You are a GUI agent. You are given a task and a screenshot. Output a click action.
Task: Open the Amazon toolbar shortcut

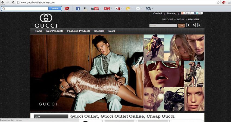coord(85,8)
